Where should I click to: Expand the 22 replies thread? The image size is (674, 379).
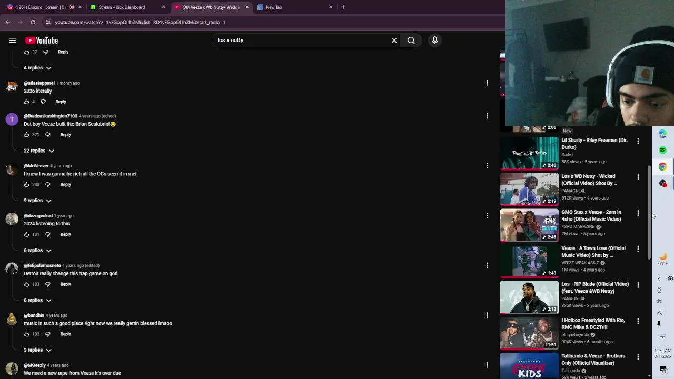(x=39, y=151)
